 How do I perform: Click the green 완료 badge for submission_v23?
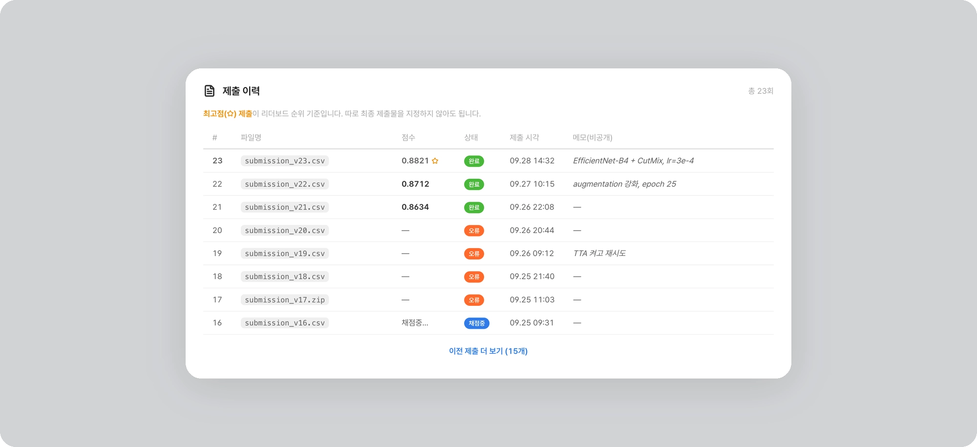pyautogui.click(x=474, y=161)
